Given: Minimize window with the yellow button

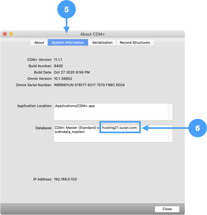Looking at the screenshot, I should [x=11, y=34].
